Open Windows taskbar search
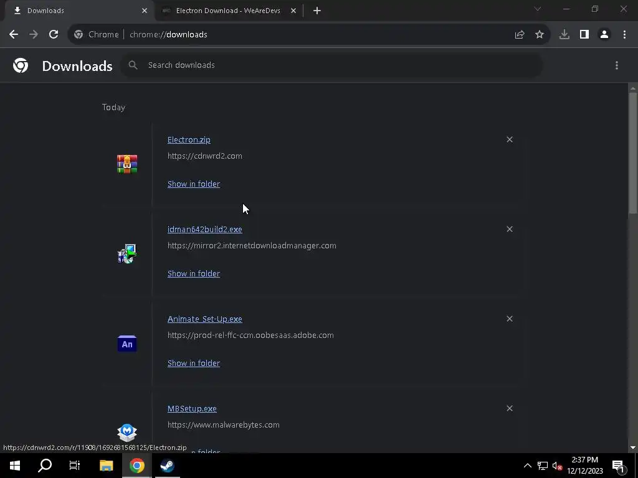Screen dimensions: 638x478 (45, 466)
